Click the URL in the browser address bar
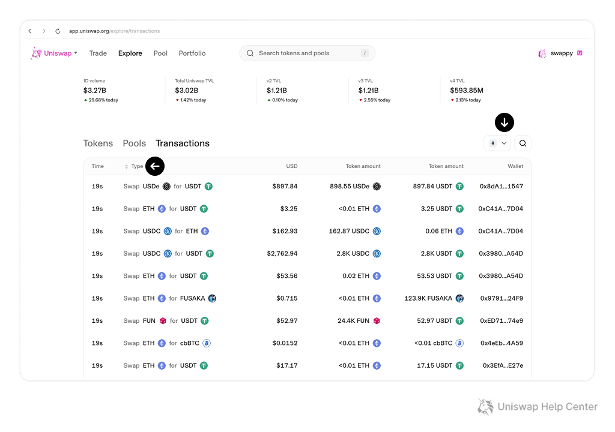Viewport: 615px width, 432px height. [x=115, y=31]
